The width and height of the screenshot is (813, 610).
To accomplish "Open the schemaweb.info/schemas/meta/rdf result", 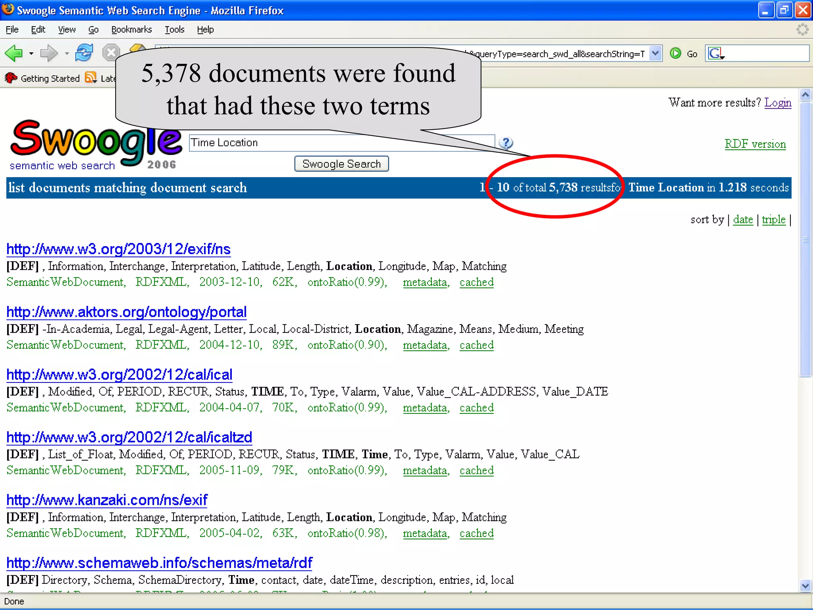I will (159, 563).
